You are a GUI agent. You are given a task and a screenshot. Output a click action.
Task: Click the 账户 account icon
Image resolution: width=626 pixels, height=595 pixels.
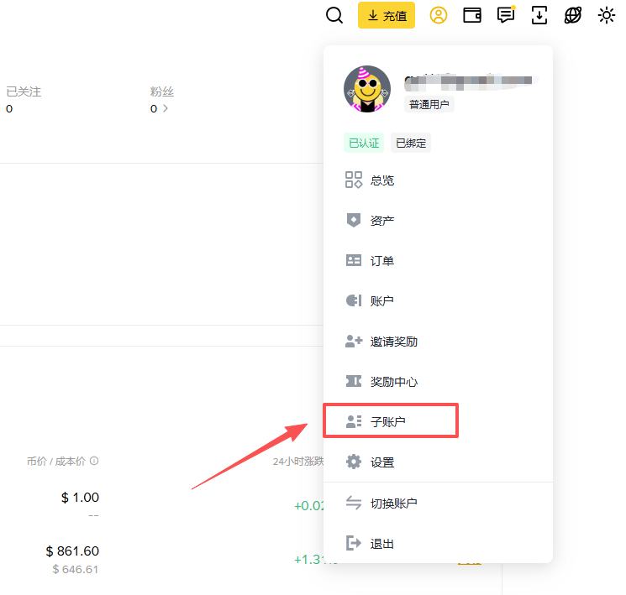353,300
